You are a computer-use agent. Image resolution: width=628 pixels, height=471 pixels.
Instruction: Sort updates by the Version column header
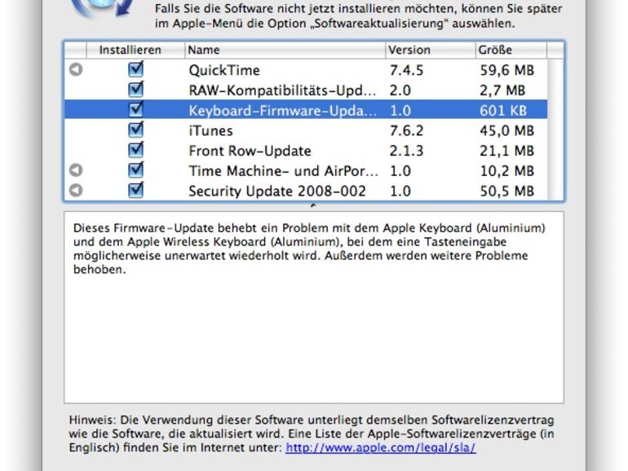429,50
